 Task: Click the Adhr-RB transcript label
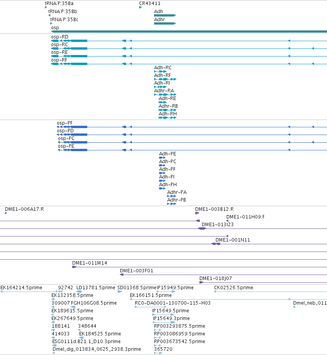[x=168, y=106]
